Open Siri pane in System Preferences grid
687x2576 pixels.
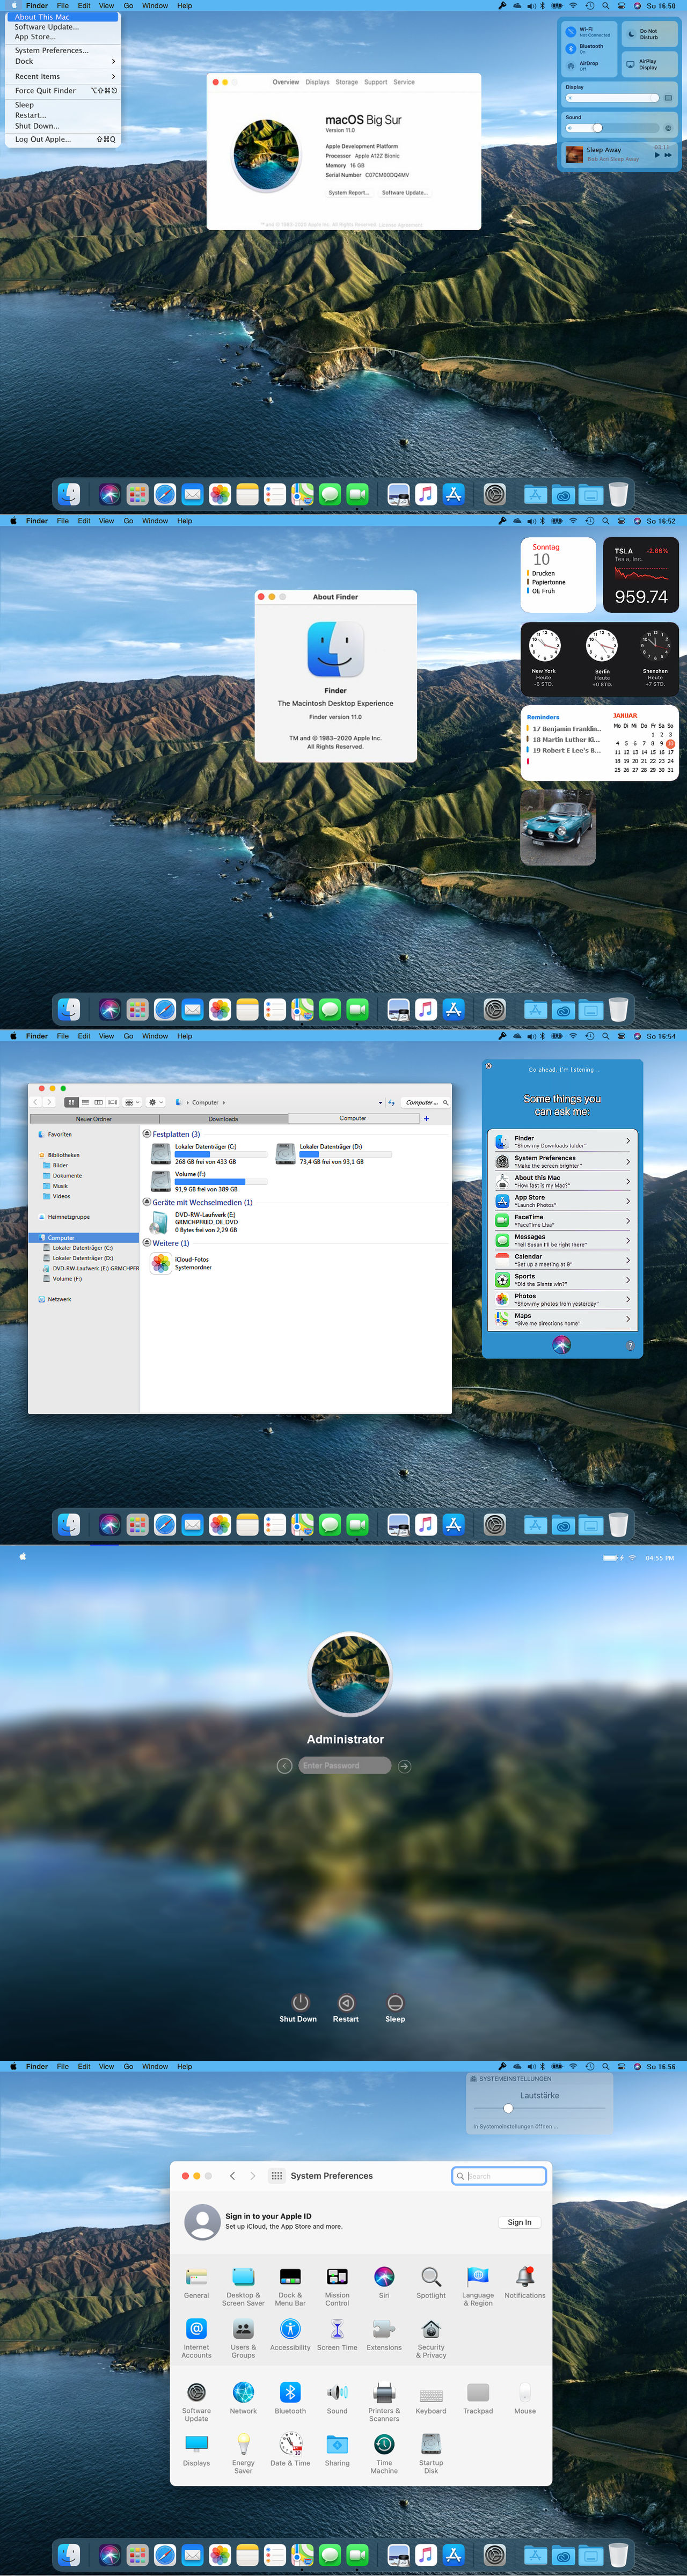(384, 2284)
